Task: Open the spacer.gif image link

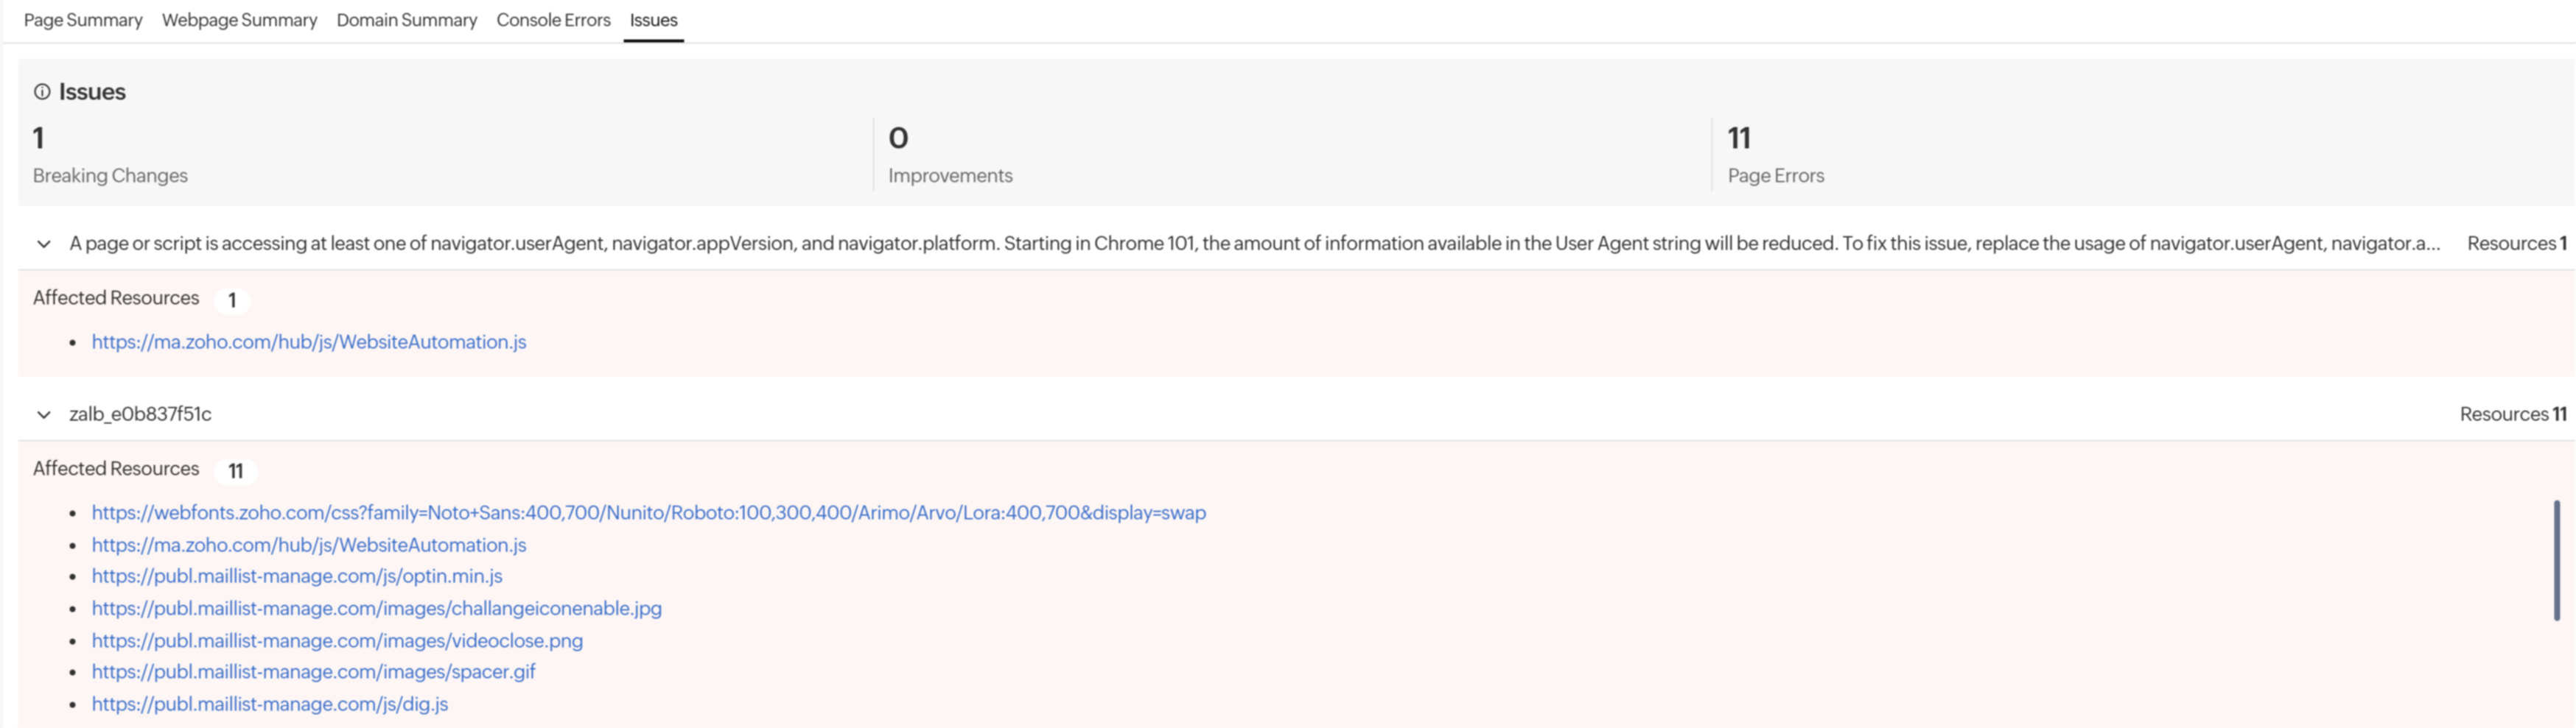Action: pos(313,672)
